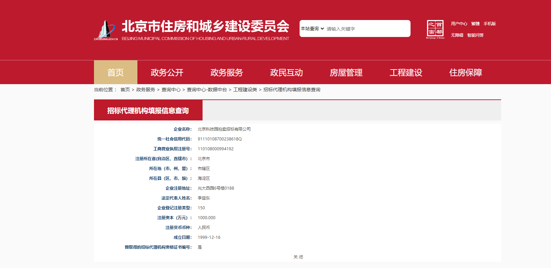Go to 工程建设类 breadcrumb link
The height and width of the screenshot is (268, 551).
pyautogui.click(x=245, y=90)
